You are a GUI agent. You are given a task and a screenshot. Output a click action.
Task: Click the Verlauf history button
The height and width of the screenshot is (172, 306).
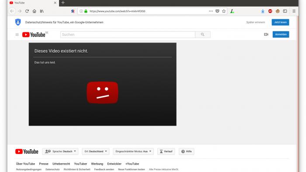click(x=166, y=151)
